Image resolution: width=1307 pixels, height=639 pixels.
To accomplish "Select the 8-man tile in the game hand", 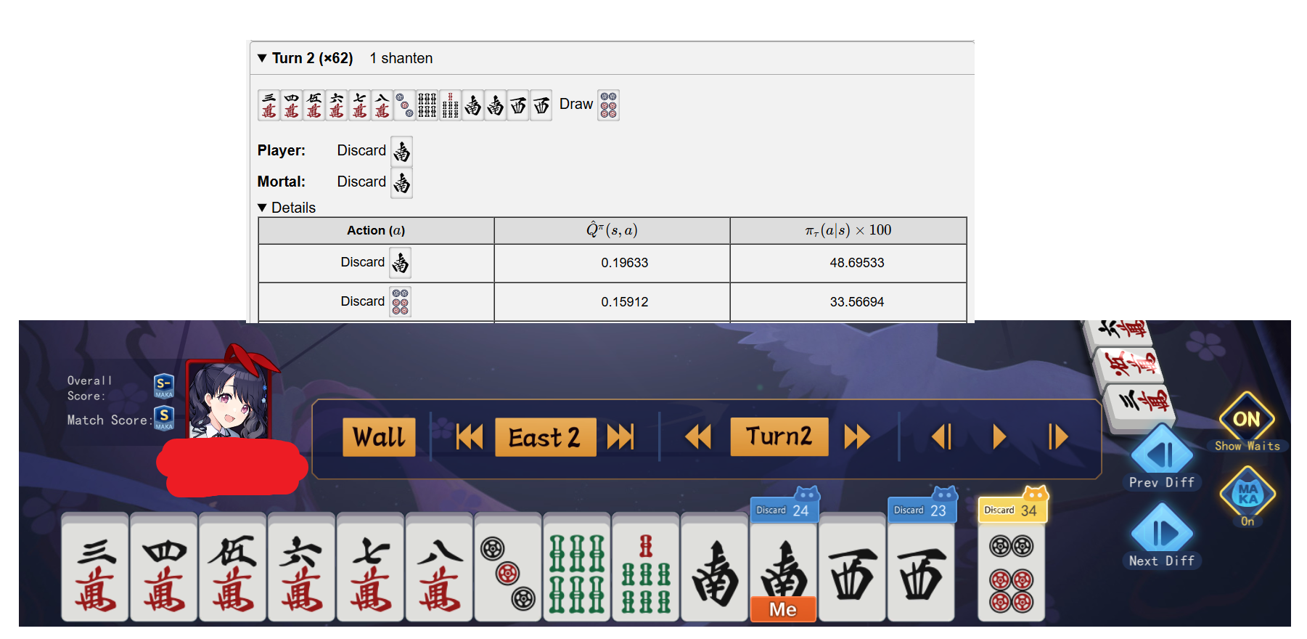I will 440,569.
